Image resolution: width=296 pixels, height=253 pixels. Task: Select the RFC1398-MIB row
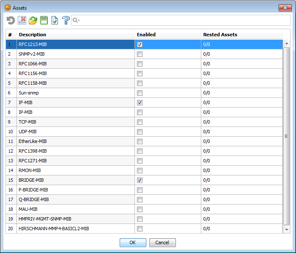(144, 151)
